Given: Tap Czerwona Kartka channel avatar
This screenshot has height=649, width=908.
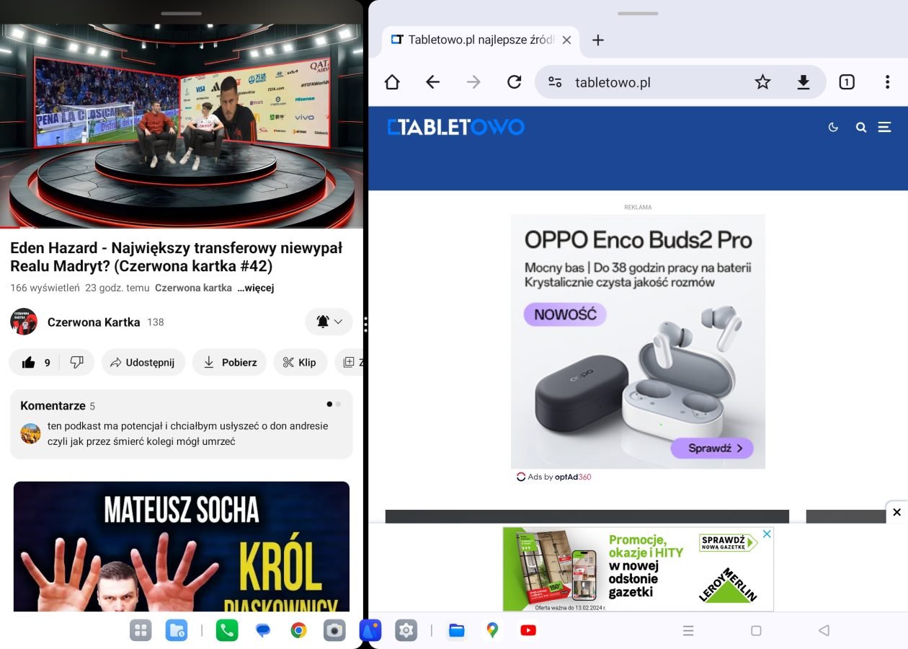Looking at the screenshot, I should tap(24, 322).
